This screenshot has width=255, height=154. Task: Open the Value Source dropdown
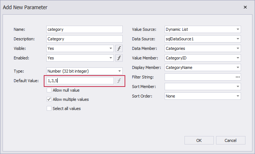click(238, 29)
